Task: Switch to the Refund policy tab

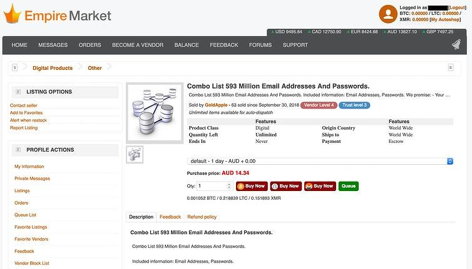Action: point(202,217)
